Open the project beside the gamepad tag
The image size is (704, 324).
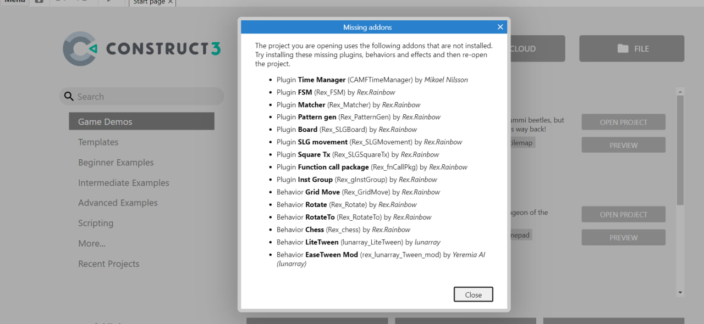pos(623,214)
